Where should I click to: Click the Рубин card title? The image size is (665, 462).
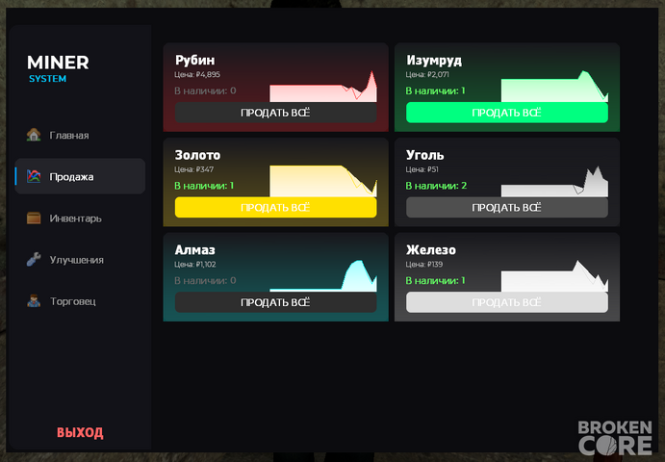coord(194,60)
